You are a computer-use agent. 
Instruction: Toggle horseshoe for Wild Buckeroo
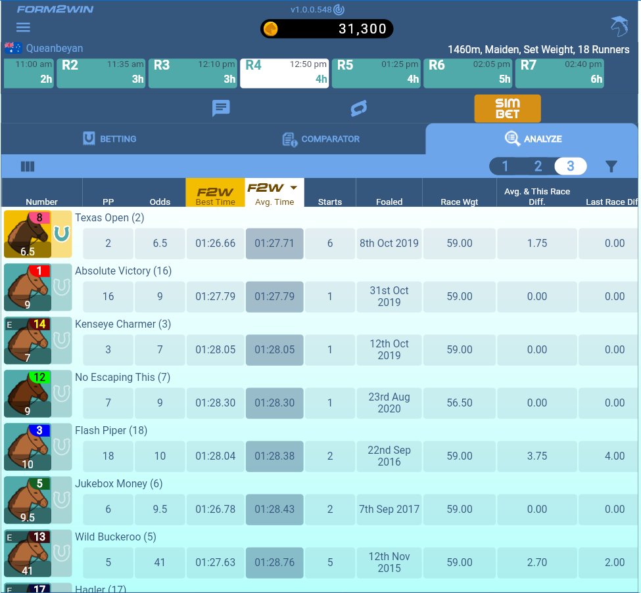(62, 552)
